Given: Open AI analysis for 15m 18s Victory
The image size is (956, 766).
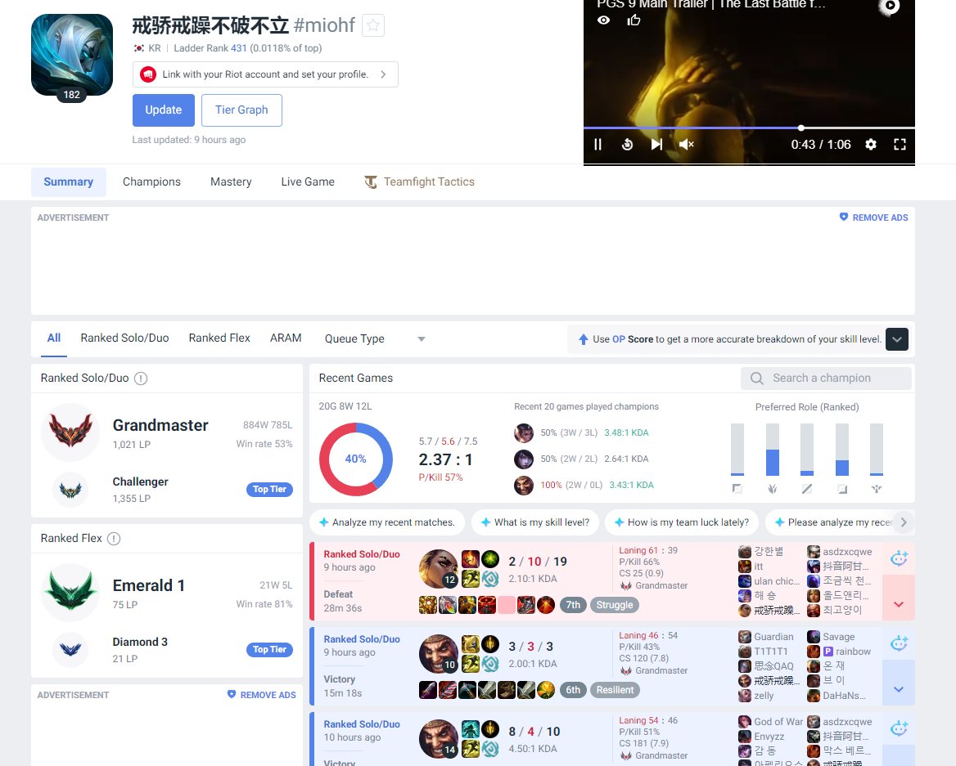Looking at the screenshot, I should tap(899, 643).
